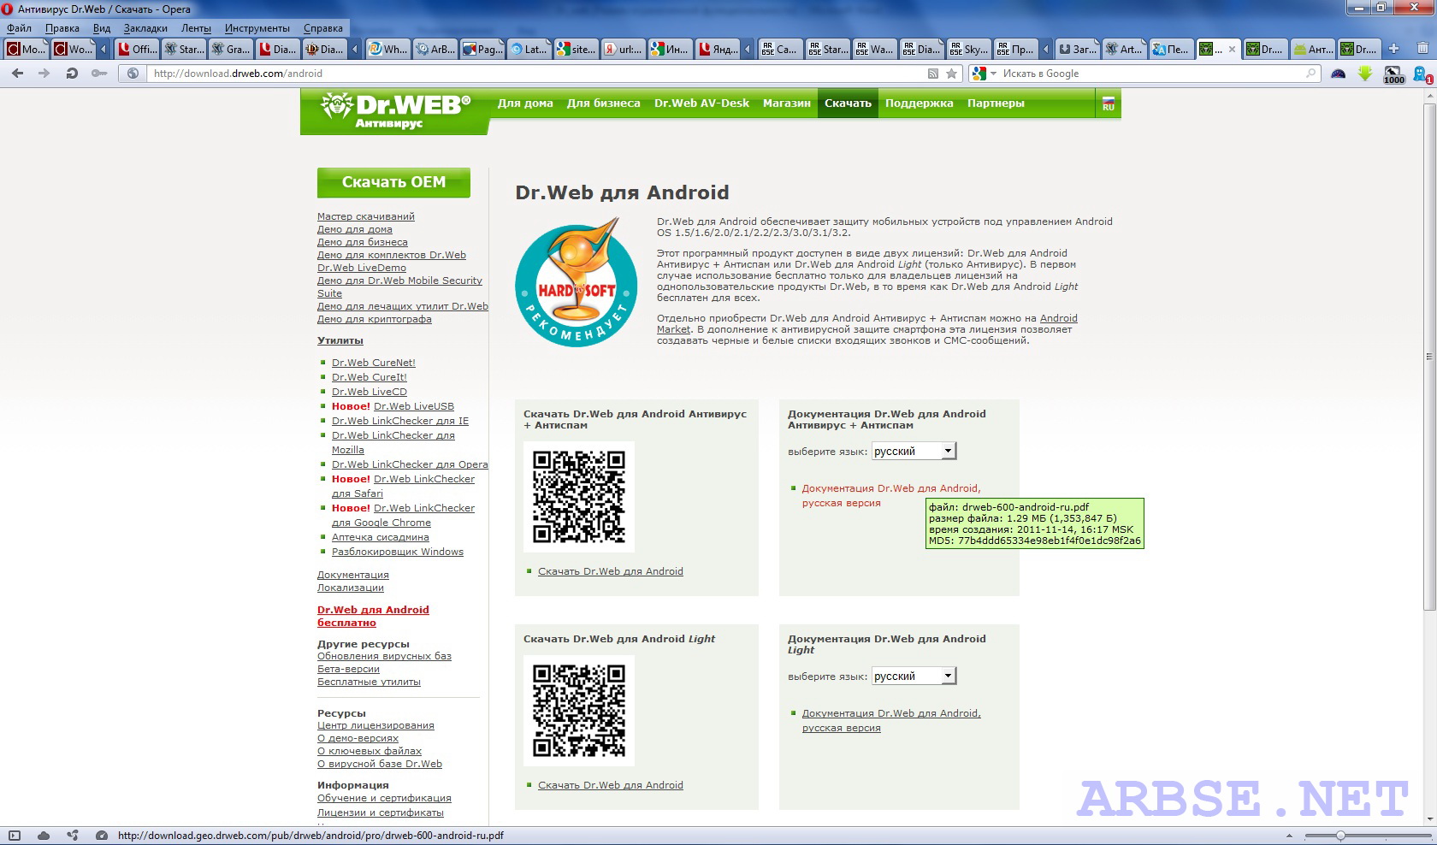Image resolution: width=1437 pixels, height=845 pixels.
Task: Open the zoom menu arrow in the status bar
Action: coord(1290,836)
